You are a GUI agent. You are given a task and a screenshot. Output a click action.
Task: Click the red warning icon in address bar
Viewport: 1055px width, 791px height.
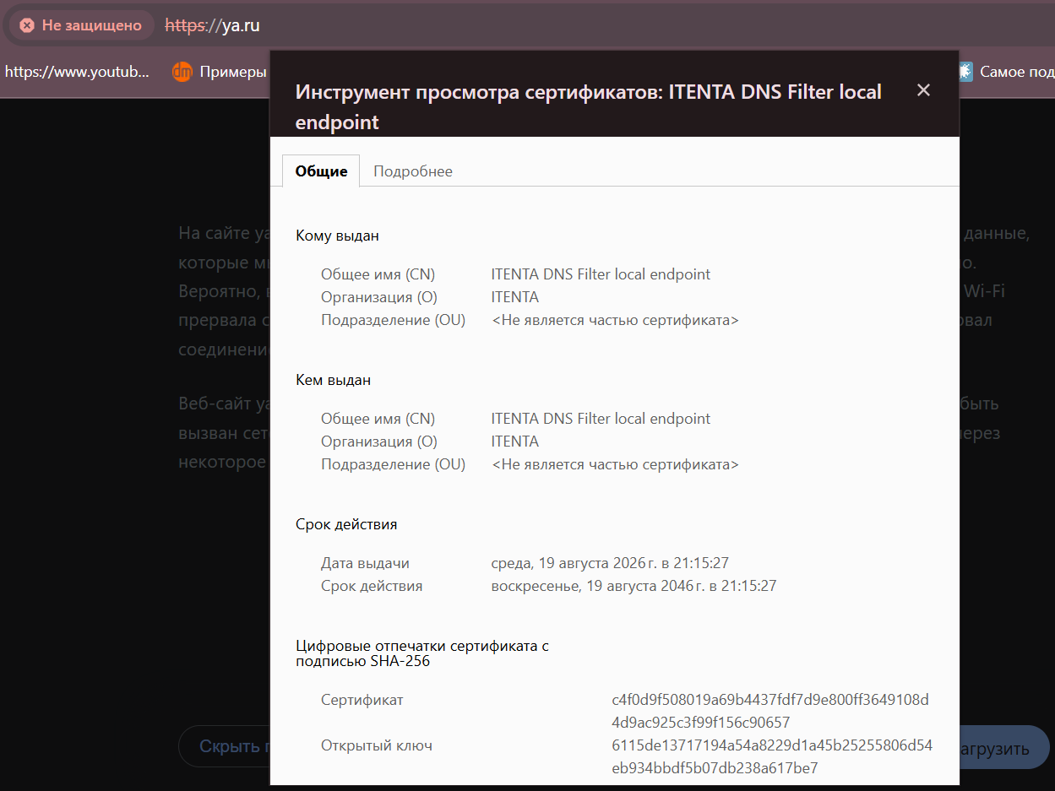(x=27, y=25)
